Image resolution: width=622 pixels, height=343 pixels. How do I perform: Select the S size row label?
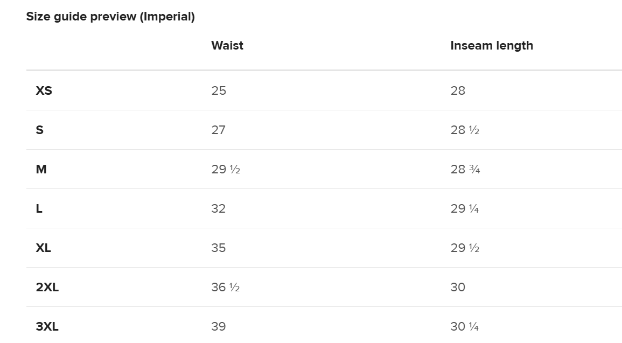tap(39, 130)
